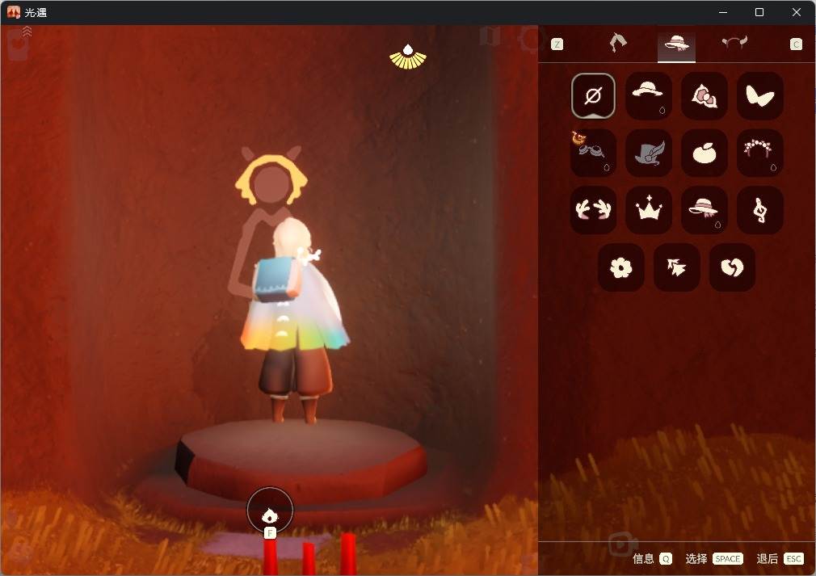816x576 pixels.
Task: Select the treble clef music accessory
Action: tap(759, 210)
